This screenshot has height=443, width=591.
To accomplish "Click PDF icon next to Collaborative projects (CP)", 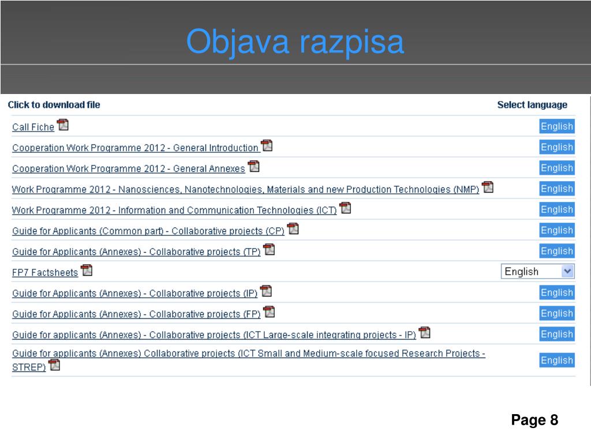I will pyautogui.click(x=293, y=229).
